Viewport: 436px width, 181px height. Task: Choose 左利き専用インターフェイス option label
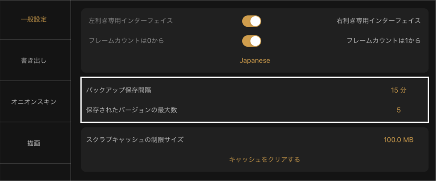point(130,21)
